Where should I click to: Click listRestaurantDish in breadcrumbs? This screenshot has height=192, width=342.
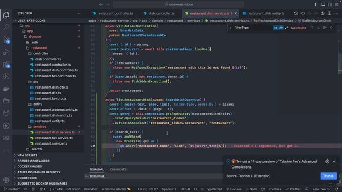[x=316, y=21]
